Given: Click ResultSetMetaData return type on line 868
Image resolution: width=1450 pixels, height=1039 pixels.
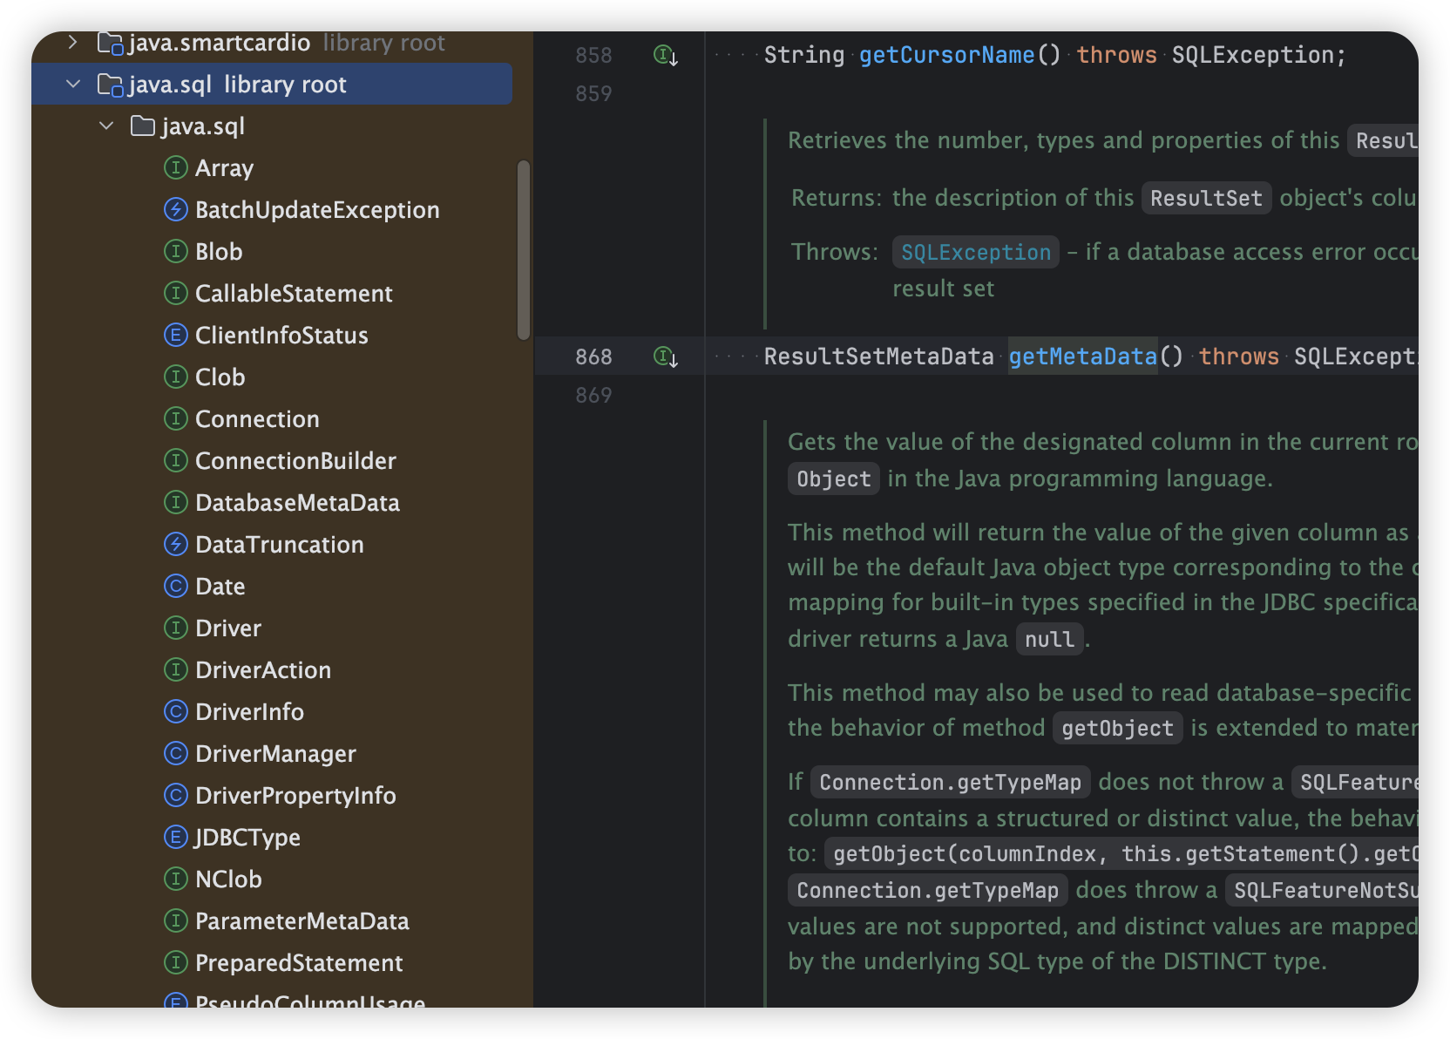Looking at the screenshot, I should coord(878,357).
